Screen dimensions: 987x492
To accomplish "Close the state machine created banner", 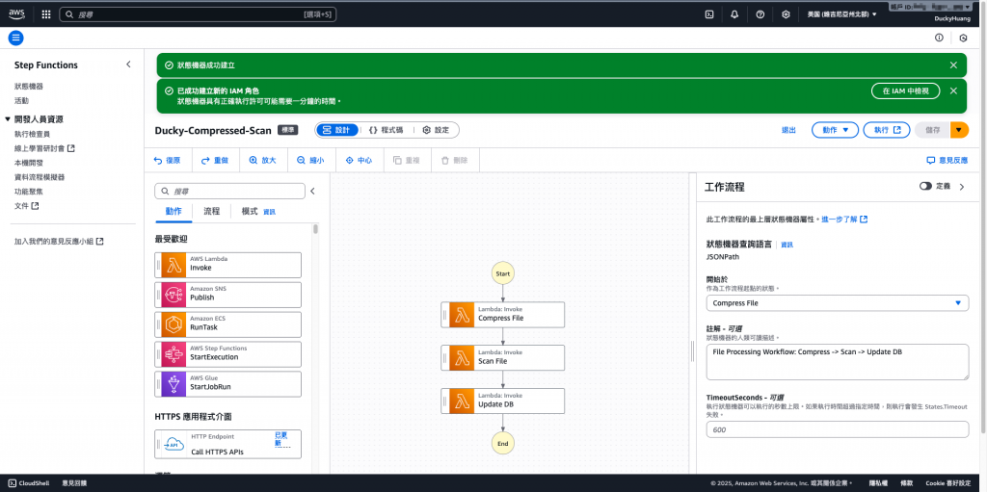I will pos(953,65).
